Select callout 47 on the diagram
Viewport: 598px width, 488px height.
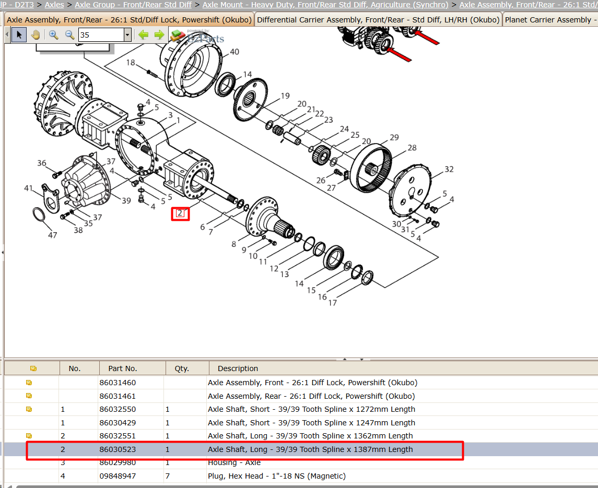pos(53,235)
